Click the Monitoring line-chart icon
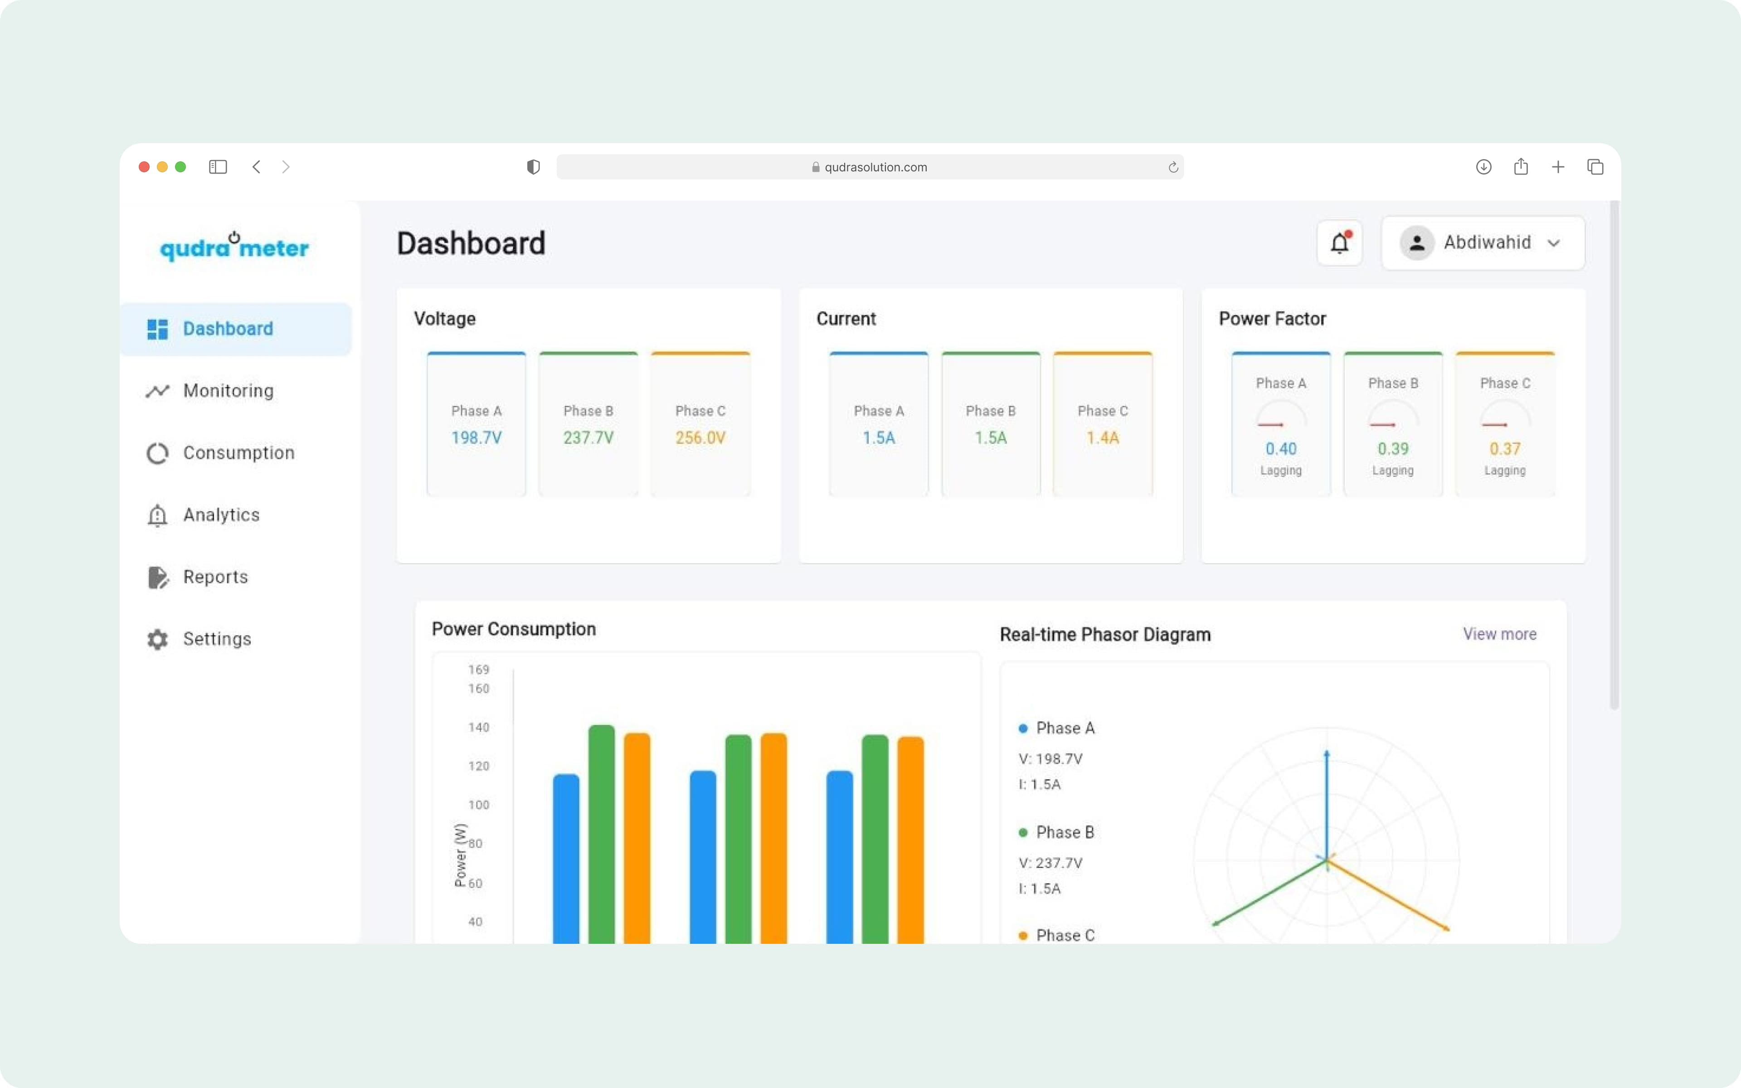The height and width of the screenshot is (1088, 1741). [157, 391]
